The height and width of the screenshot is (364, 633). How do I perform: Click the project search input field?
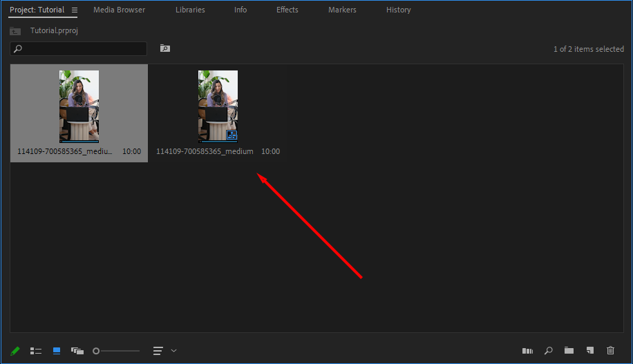[x=78, y=49]
